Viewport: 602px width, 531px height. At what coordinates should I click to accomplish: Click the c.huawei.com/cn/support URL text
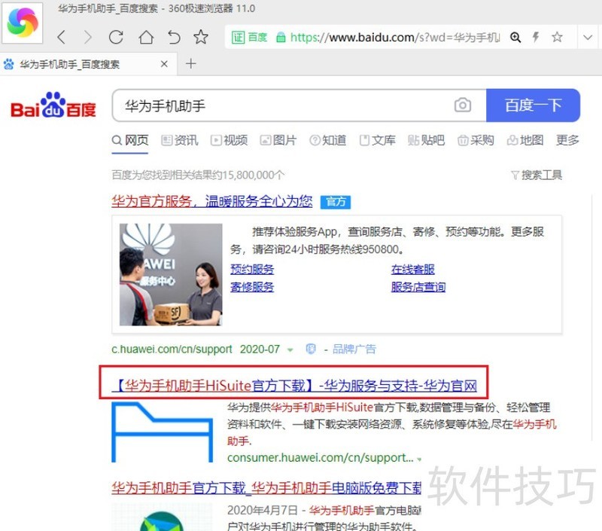[x=172, y=349]
